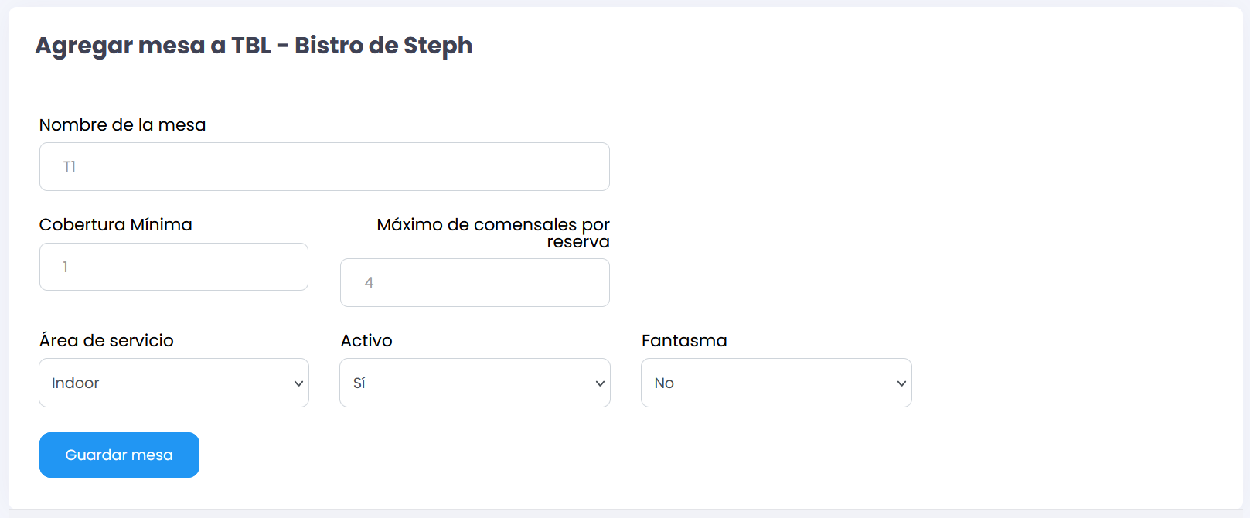The image size is (1250, 518).
Task: Save the table with Guardar mesa
Action: [x=119, y=455]
